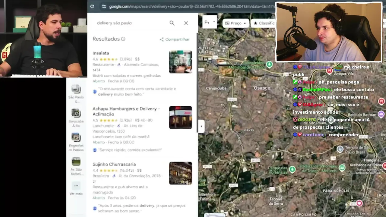The image size is (386, 217).
Task: Open recent item Sorocaba & Itu
Action: [x=76, y=118]
